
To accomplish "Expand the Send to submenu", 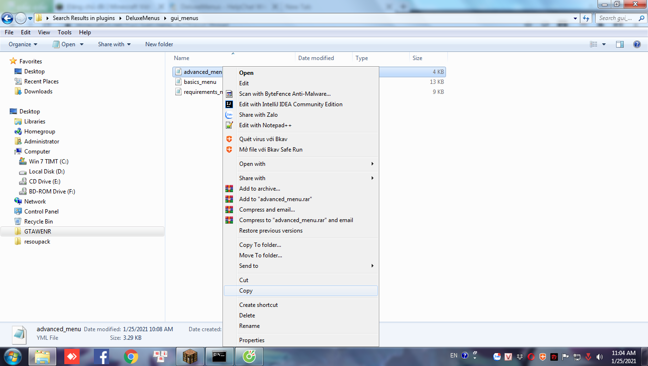I will click(x=301, y=266).
